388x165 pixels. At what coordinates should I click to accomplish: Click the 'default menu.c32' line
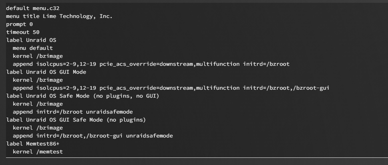(x=33, y=8)
